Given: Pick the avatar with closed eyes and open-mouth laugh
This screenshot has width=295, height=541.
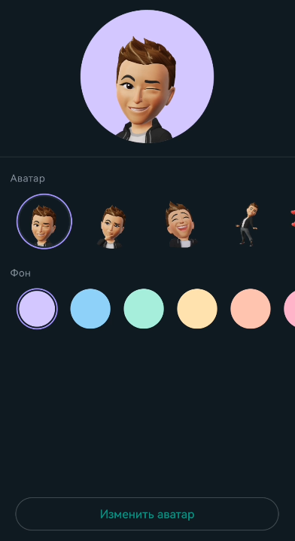Looking at the screenshot, I should [181, 225].
